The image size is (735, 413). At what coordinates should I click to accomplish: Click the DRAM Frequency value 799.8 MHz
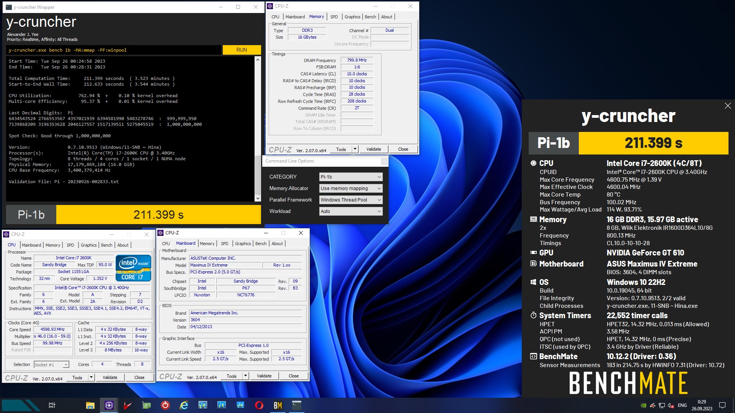[357, 60]
